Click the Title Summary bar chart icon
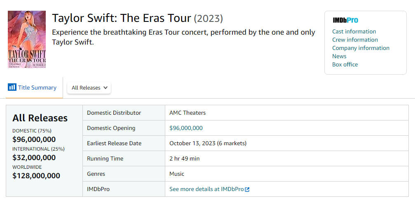Screen dimensions: 415x203 [x=12, y=87]
